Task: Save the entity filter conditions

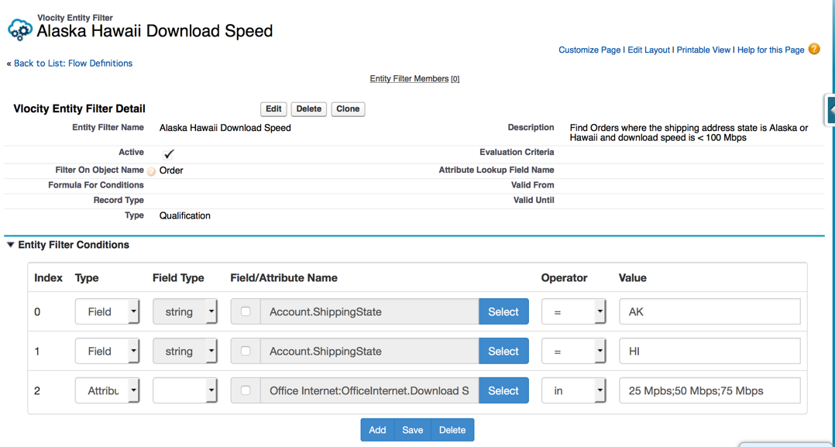Action: coord(412,430)
